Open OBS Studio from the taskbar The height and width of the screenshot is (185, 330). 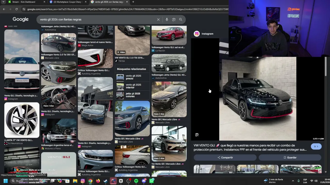point(129,181)
